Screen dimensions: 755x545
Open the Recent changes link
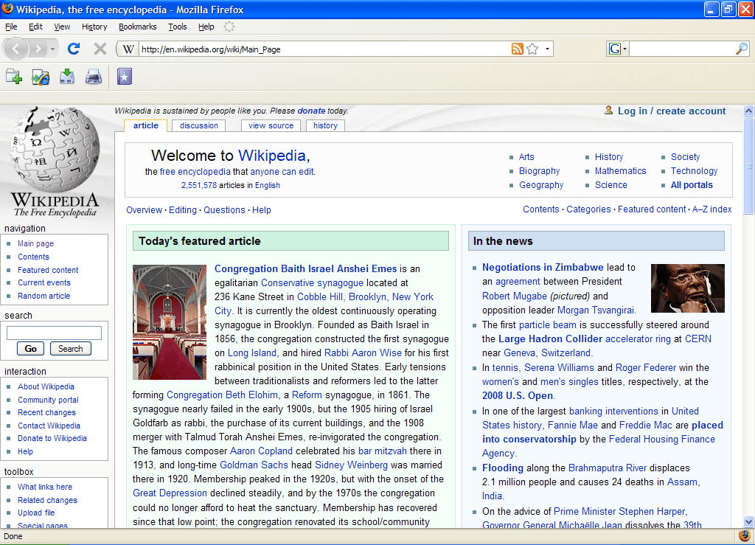coord(46,412)
